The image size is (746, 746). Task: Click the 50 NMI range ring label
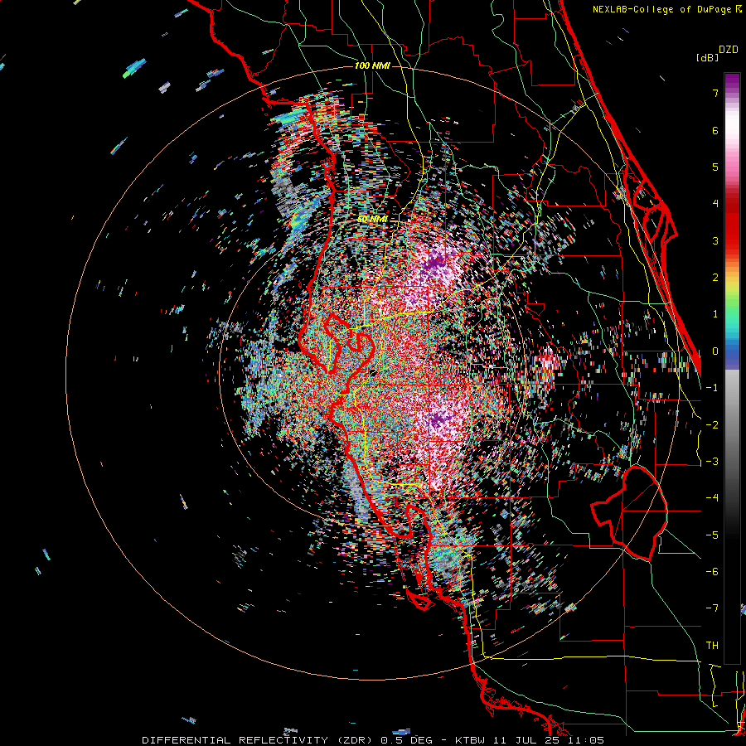pos(372,220)
